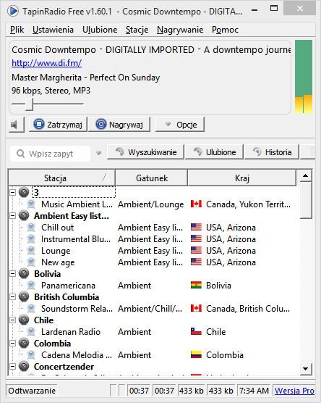Sort by the 'Kraj' column header
This screenshot has height=403, width=321.
click(x=241, y=178)
